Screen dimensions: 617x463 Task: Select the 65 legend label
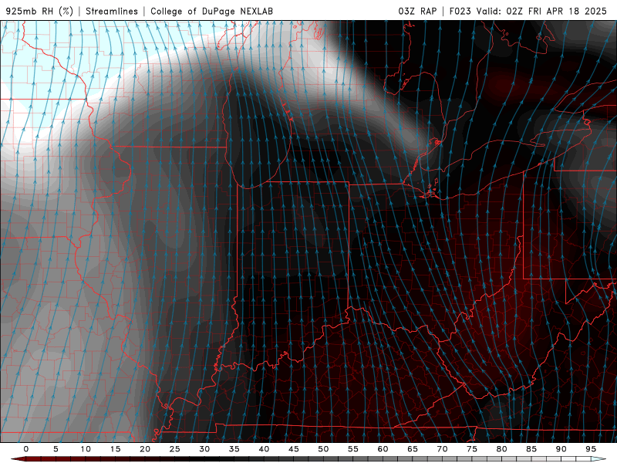click(x=413, y=449)
